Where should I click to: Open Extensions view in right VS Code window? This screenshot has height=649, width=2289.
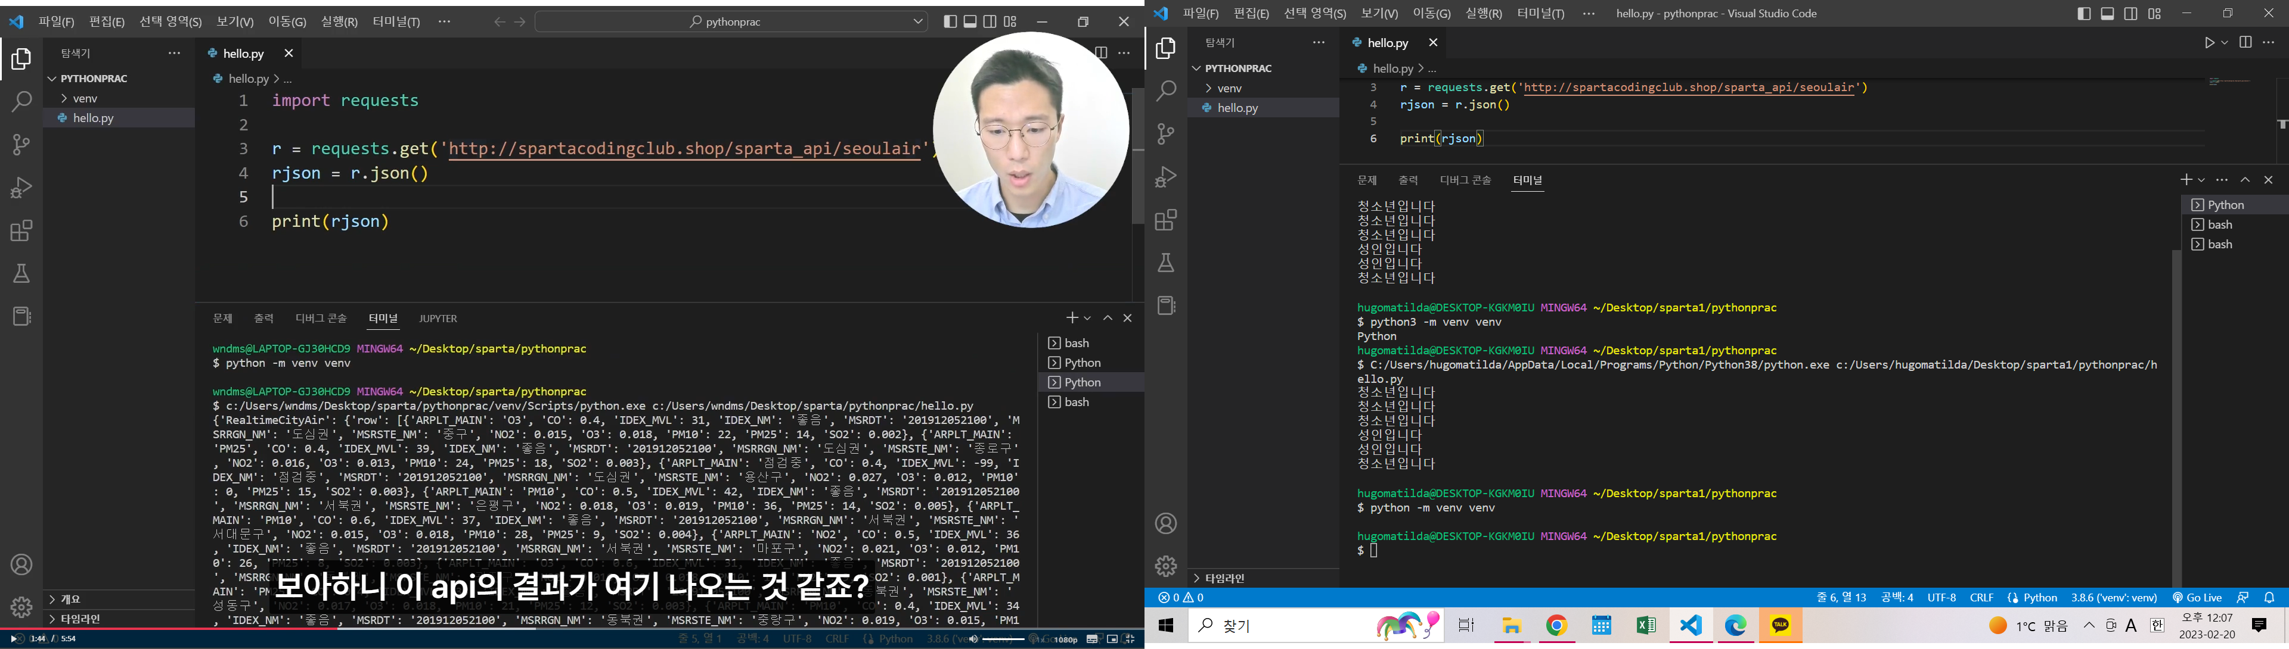(1166, 220)
